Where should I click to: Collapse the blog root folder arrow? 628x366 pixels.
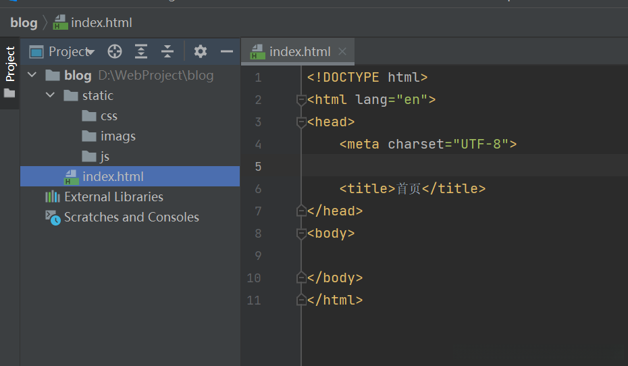click(x=32, y=75)
